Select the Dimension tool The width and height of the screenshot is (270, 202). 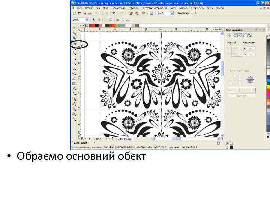pyautogui.click(x=74, y=89)
